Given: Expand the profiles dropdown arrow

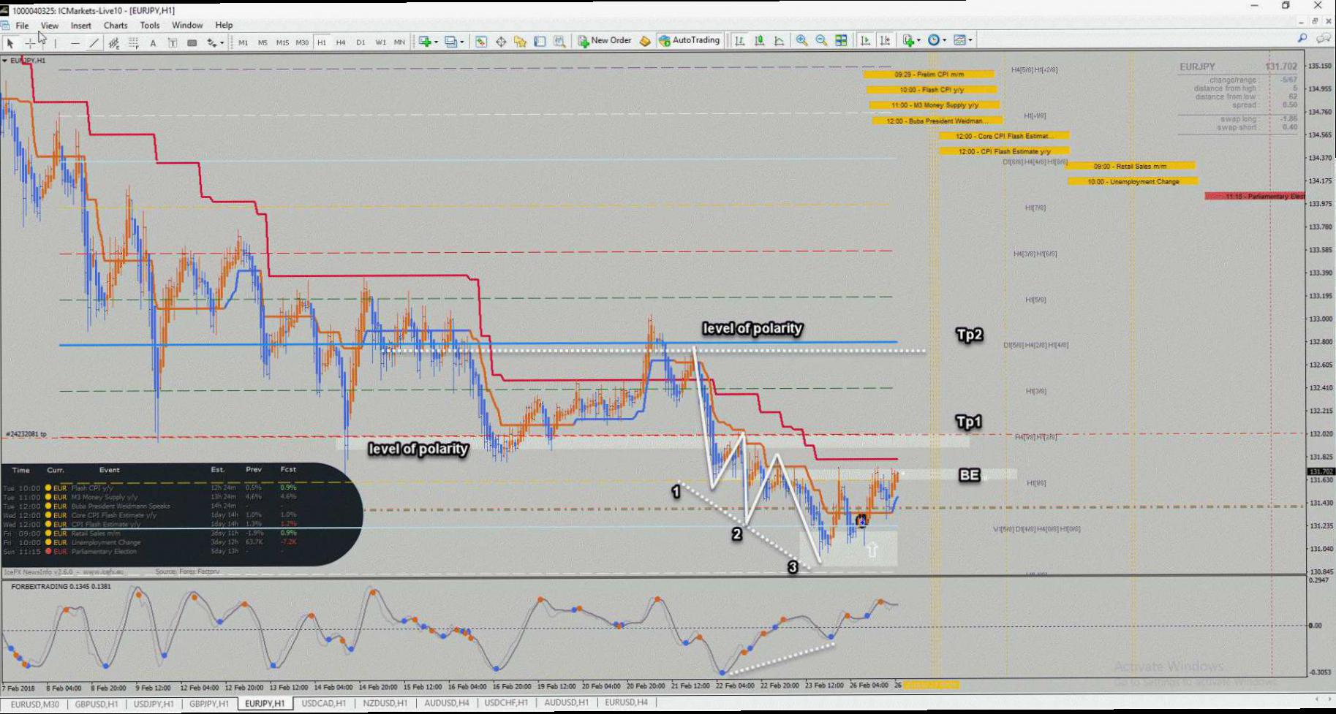Looking at the screenshot, I should tap(462, 42).
